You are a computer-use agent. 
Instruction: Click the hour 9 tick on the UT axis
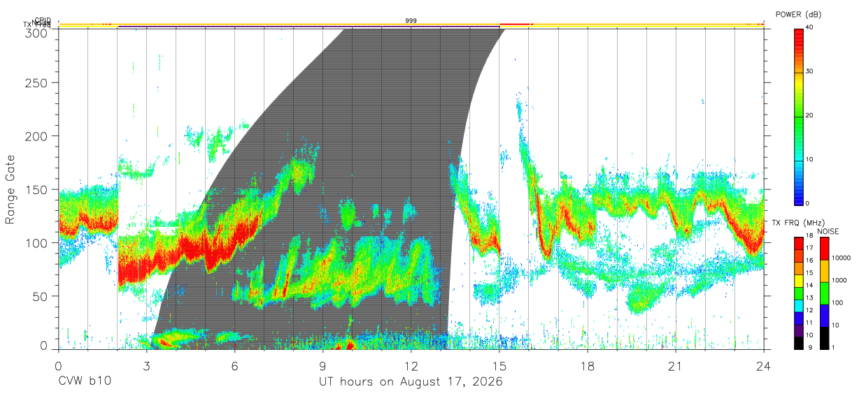pyautogui.click(x=322, y=365)
